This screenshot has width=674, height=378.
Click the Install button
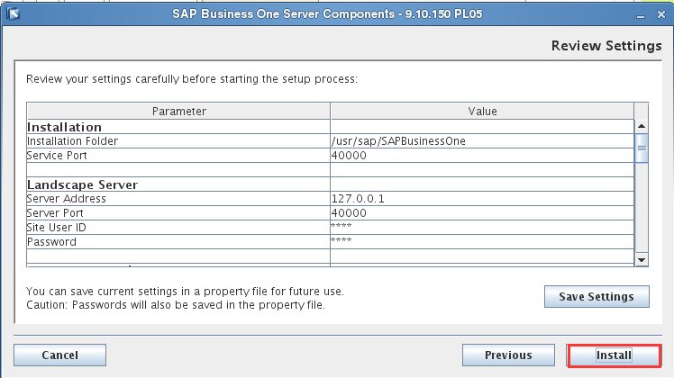coord(614,355)
